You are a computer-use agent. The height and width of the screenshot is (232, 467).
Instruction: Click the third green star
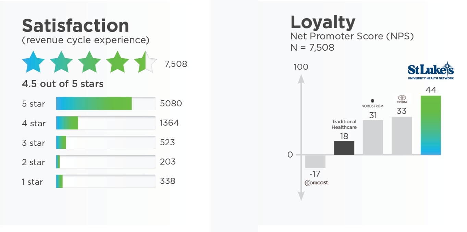pyautogui.click(x=89, y=62)
